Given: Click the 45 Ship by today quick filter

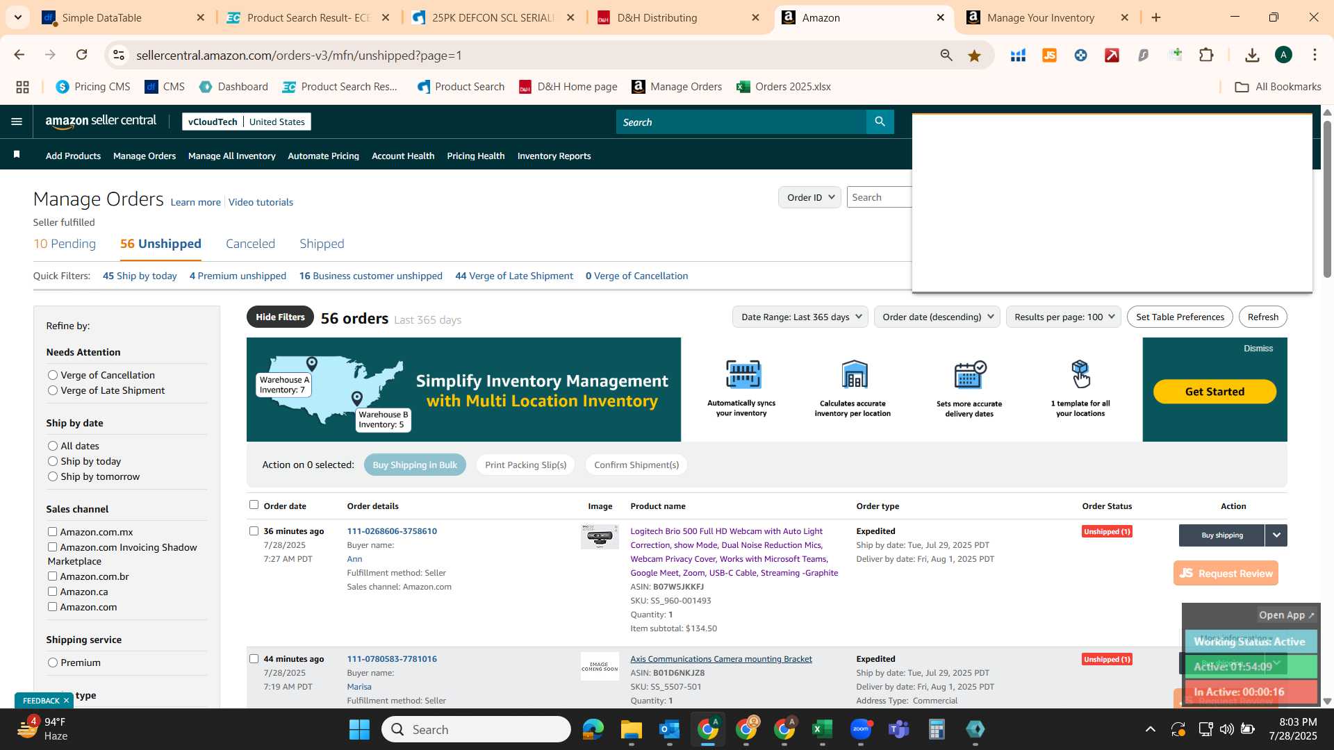Looking at the screenshot, I should pos(140,276).
